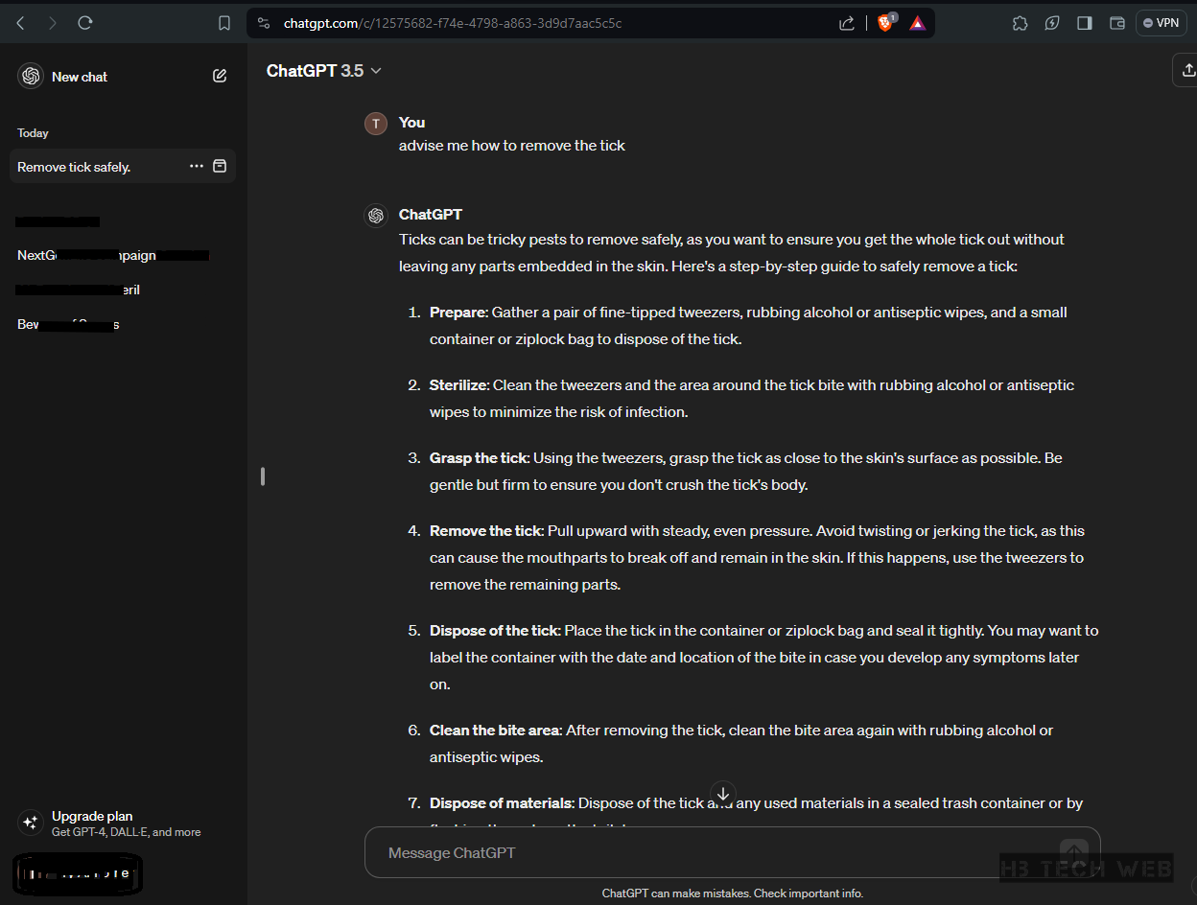Open the browser extensions puzzle icon
This screenshot has height=905, width=1197.
(1020, 23)
